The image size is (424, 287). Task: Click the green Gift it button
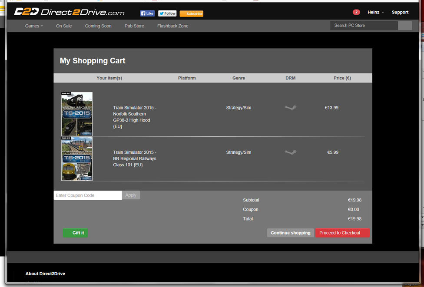point(76,233)
